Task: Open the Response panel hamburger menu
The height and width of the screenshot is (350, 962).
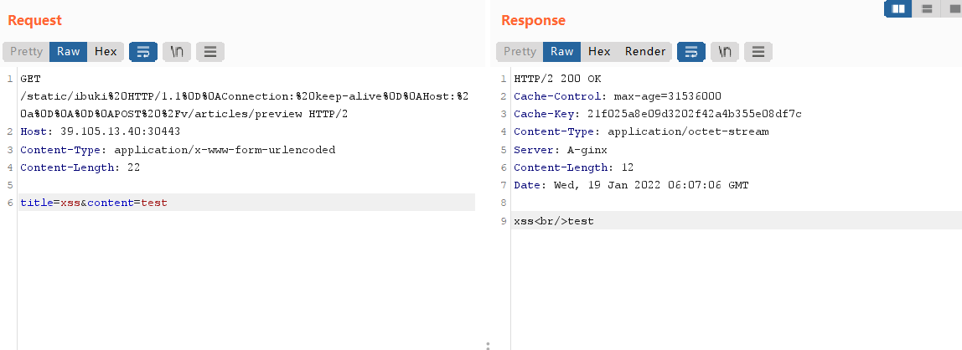Action: [x=758, y=52]
